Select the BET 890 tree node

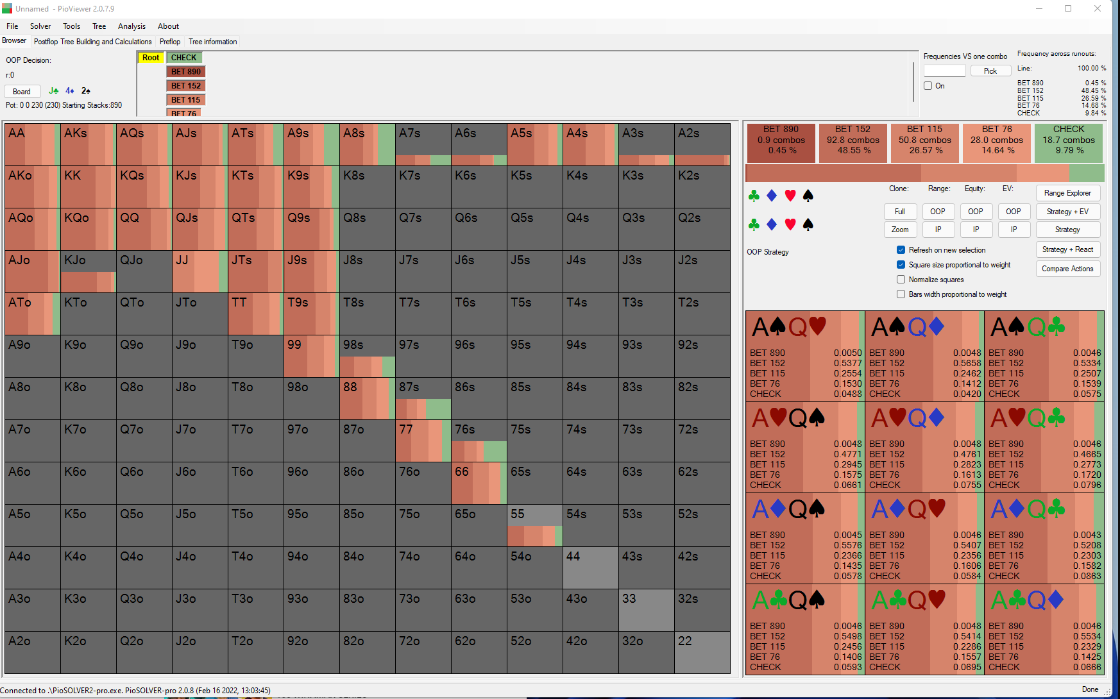tap(186, 72)
